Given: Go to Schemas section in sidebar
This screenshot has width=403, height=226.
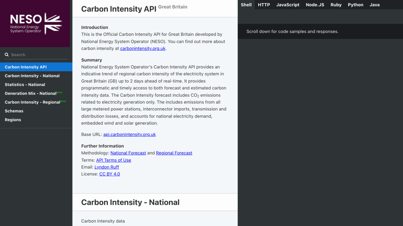Looking at the screenshot, I should pos(36,111).
